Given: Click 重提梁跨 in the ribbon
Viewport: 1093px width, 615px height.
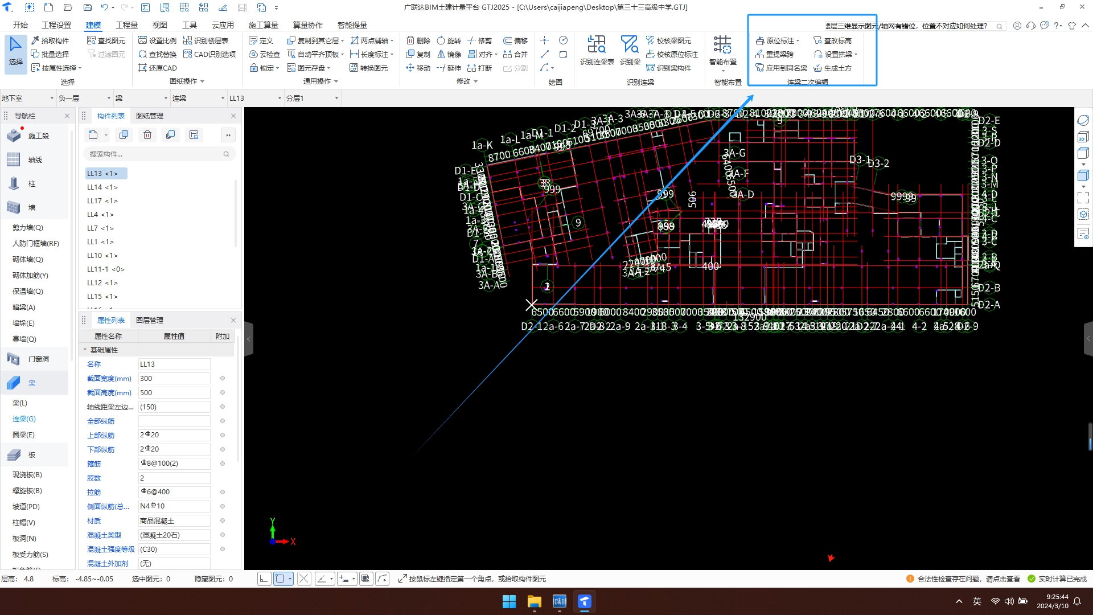Looking at the screenshot, I should click(x=774, y=54).
